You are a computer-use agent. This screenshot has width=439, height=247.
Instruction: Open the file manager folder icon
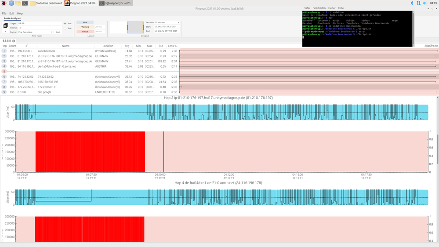18,3
